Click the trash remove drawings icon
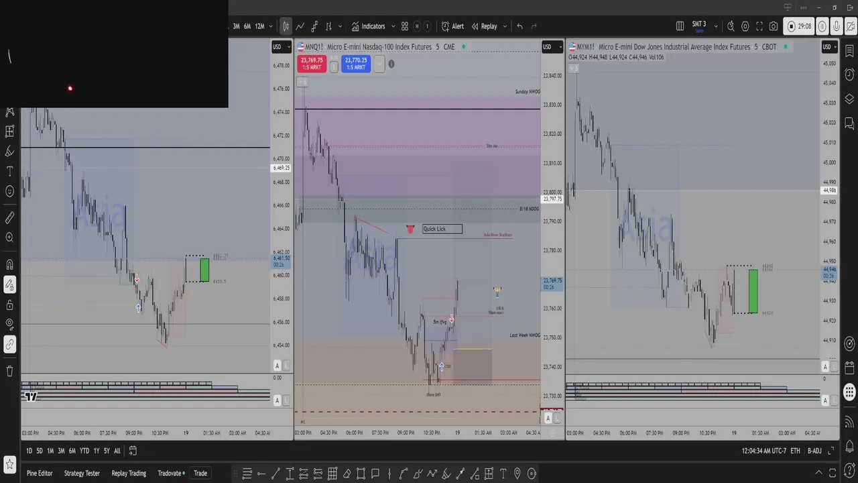Image resolution: width=858 pixels, height=483 pixels. pyautogui.click(x=9, y=371)
